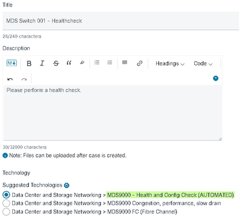Click the Suggested Technologies label
Viewport: 242px width, 220px height.
(32, 185)
